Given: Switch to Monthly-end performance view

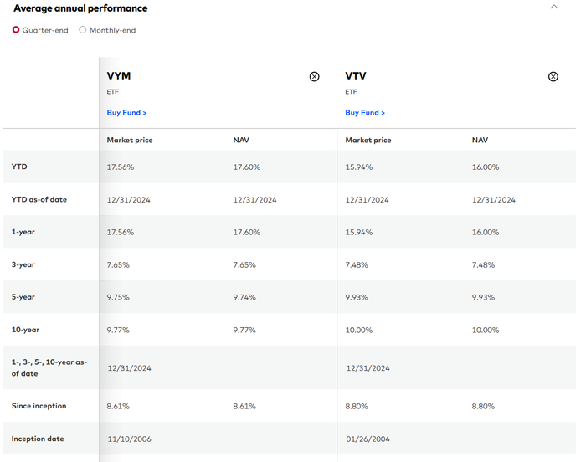Looking at the screenshot, I should (83, 30).
